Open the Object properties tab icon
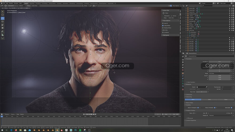 pyautogui.click(x=183, y=73)
